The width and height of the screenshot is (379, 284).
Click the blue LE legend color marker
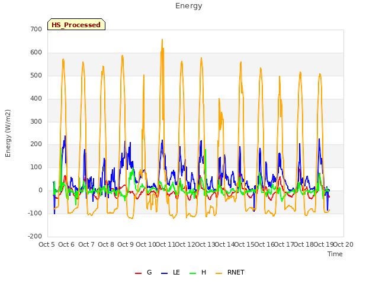pos(164,273)
